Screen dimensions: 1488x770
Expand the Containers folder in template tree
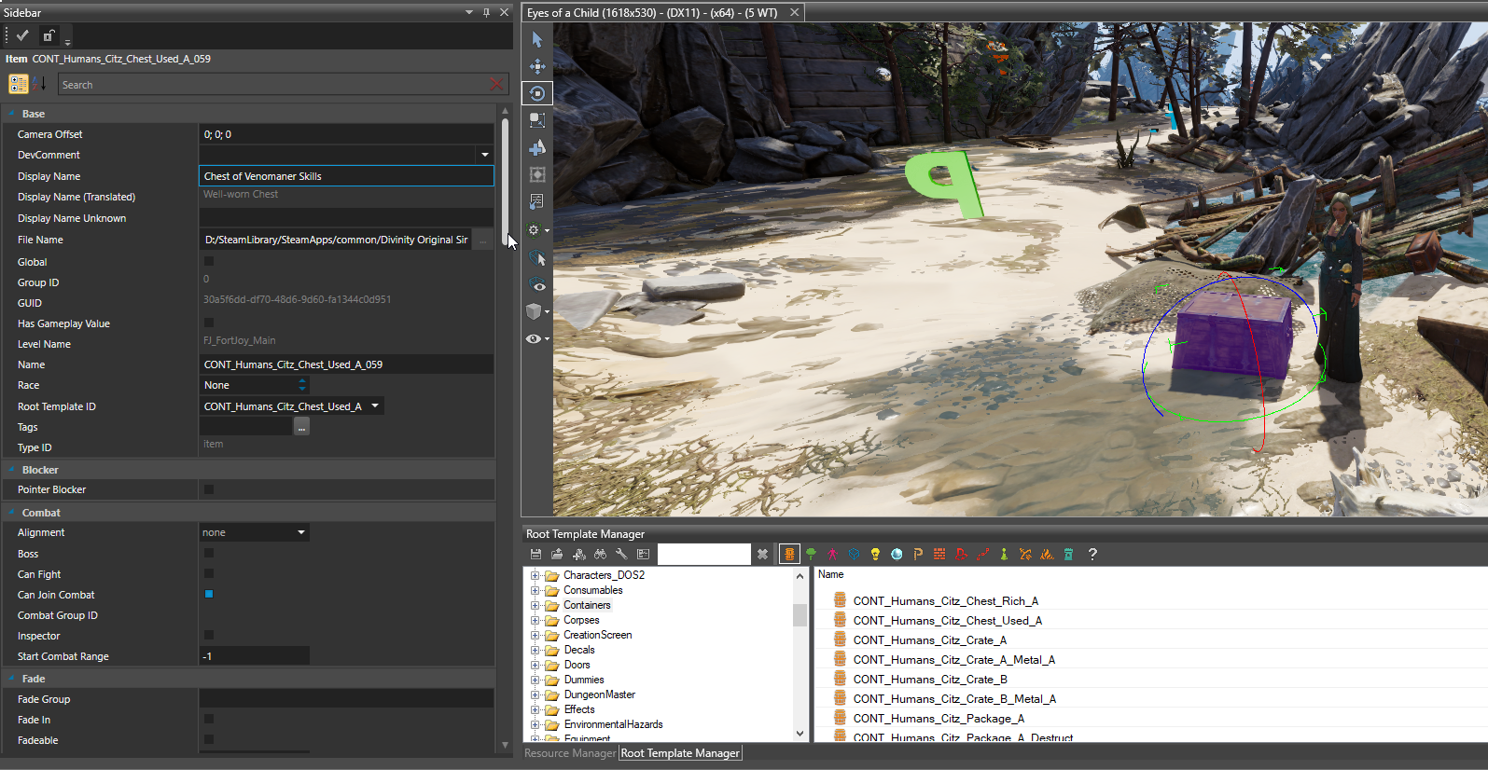coord(535,605)
